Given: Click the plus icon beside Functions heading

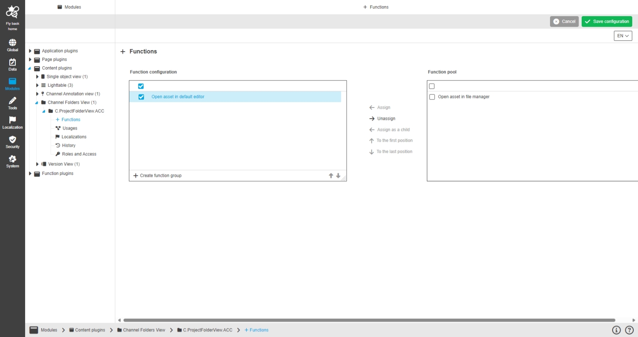Looking at the screenshot, I should point(123,52).
